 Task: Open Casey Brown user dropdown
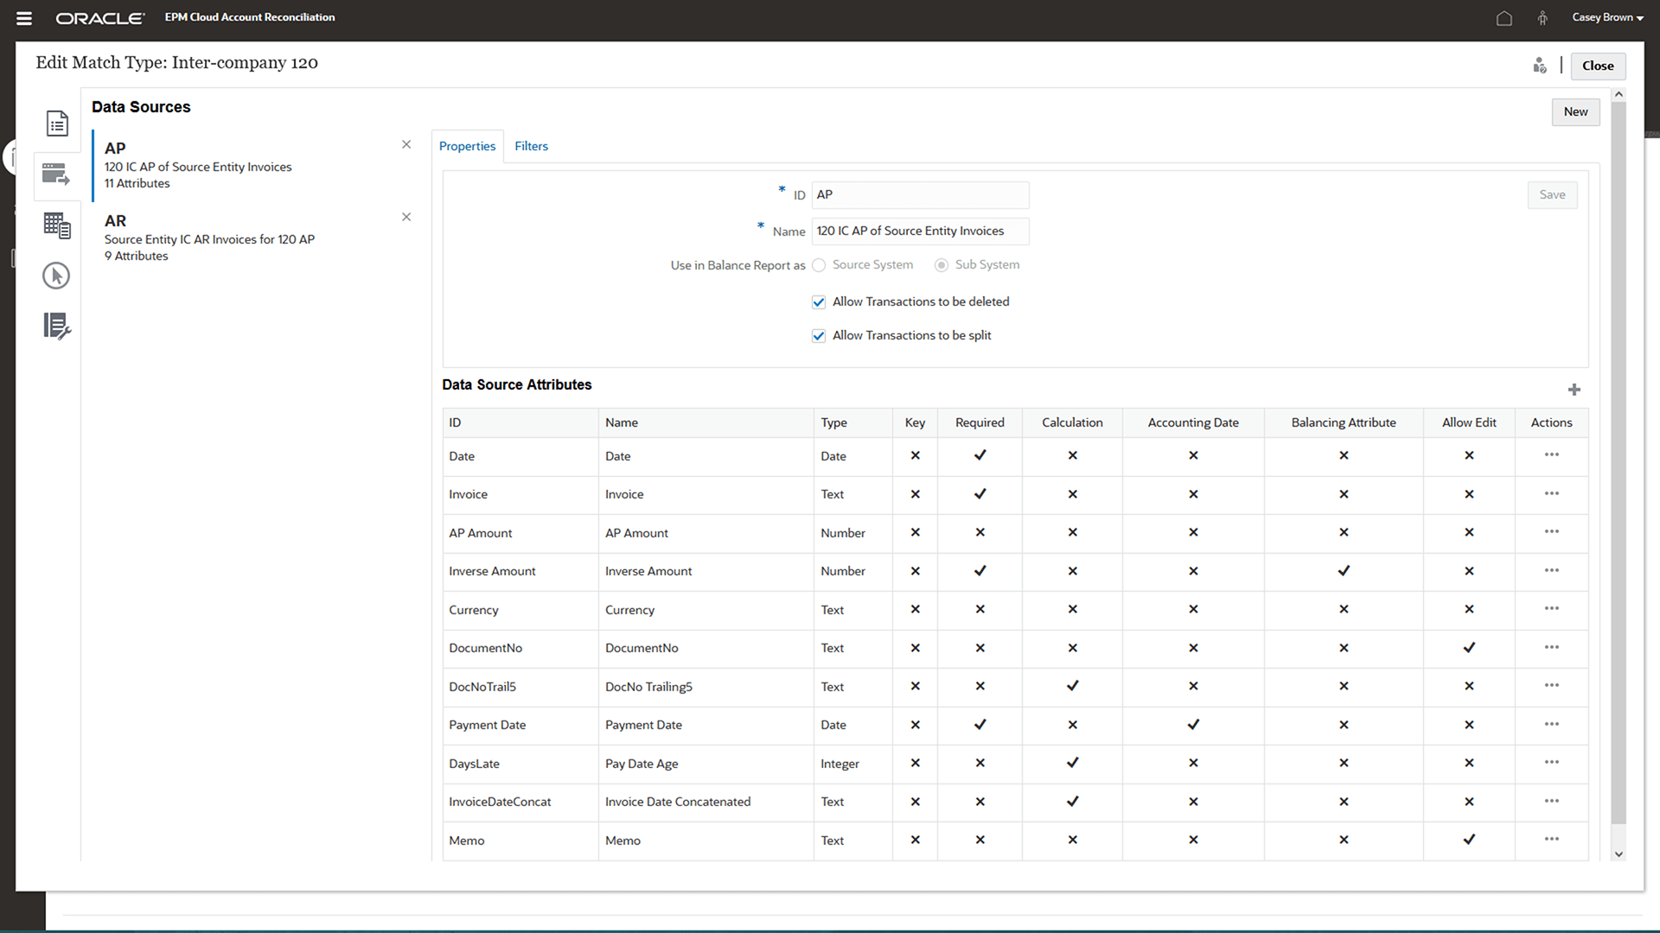(x=1607, y=17)
